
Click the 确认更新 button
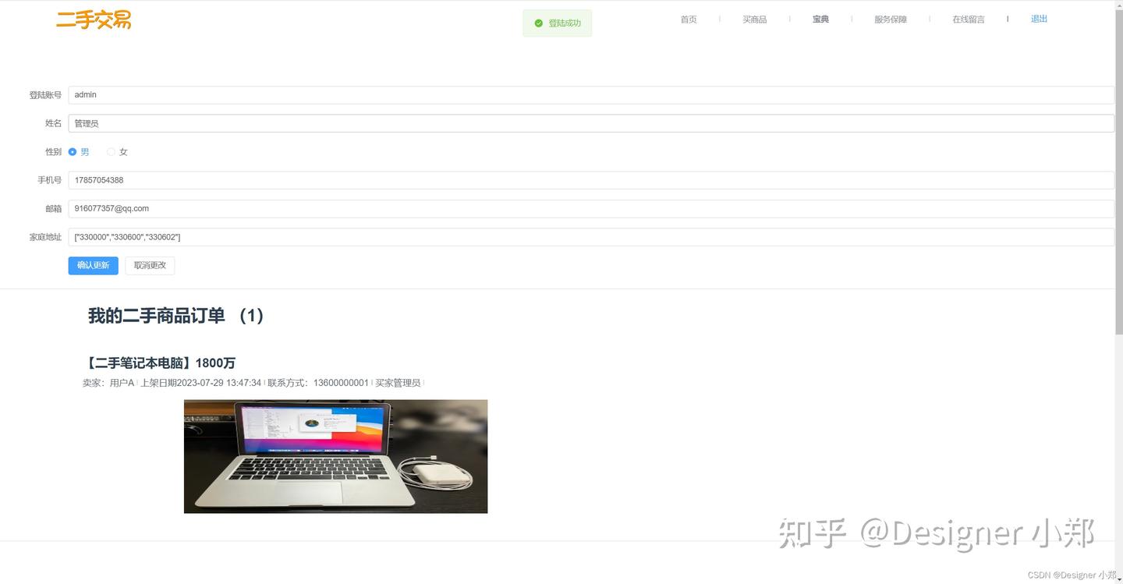[93, 265]
